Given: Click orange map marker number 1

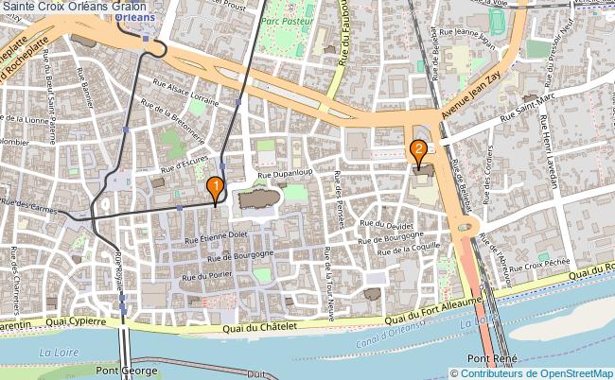Looking at the screenshot, I should click(215, 189).
